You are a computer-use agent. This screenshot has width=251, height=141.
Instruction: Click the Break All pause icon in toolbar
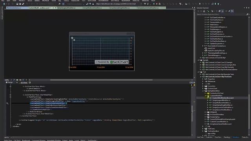tap(154, 4)
